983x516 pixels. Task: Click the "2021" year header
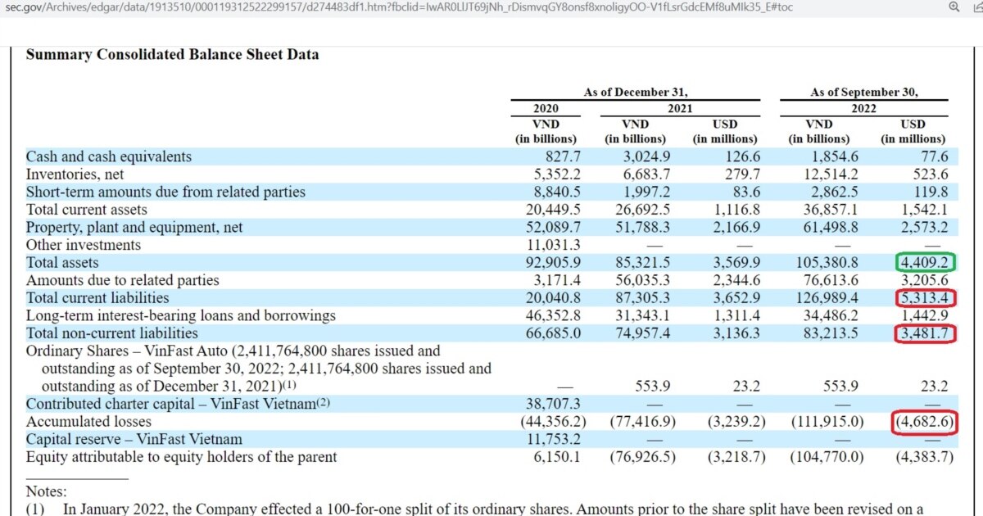pos(680,108)
